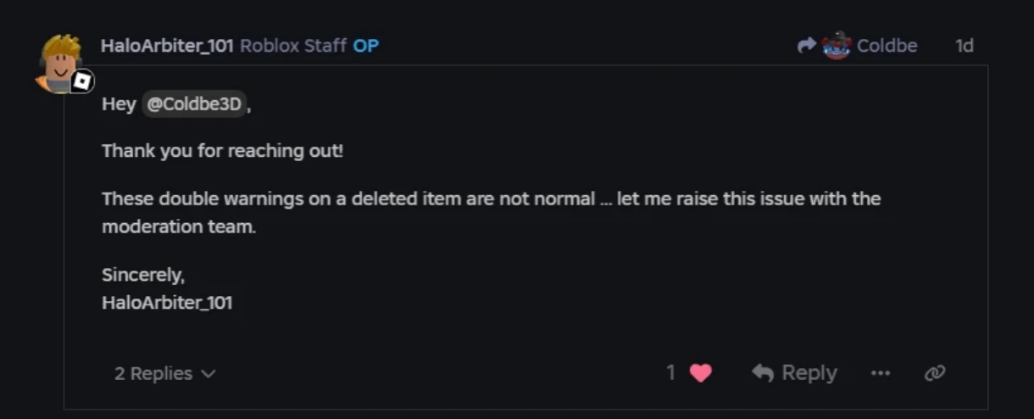Screen dimensions: 1034x419
Task: Open the @Coldbe3D mention
Action: pos(194,104)
